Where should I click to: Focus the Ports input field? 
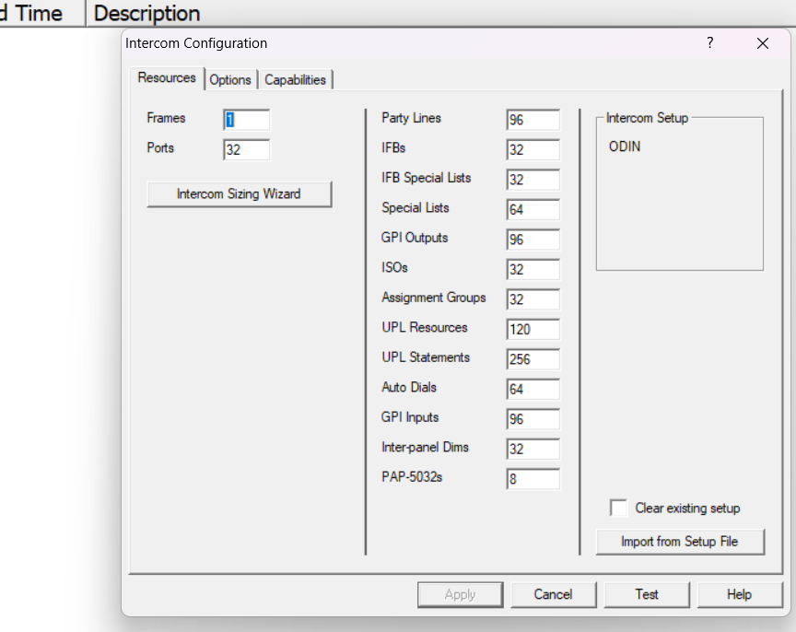tap(246, 149)
